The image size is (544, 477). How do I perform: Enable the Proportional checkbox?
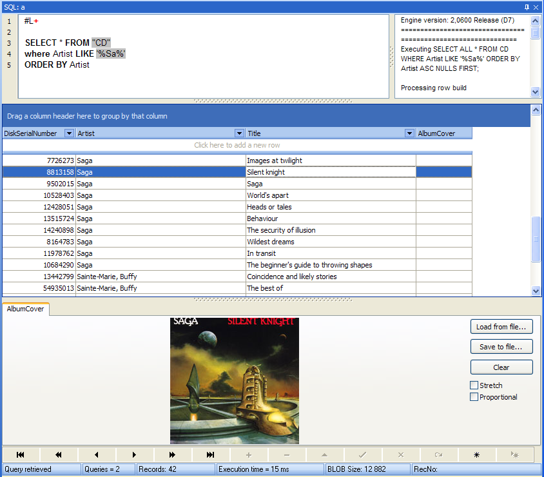pos(474,397)
